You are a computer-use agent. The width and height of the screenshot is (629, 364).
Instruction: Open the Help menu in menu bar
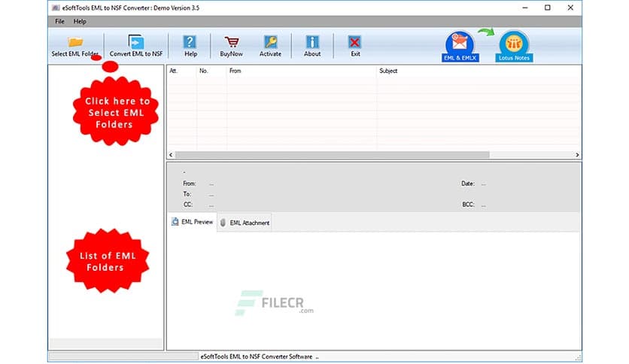tap(80, 22)
